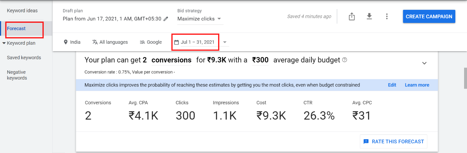Viewport: 467px width, 153px height.
Task: Click the pencil icon to rename plan
Action: coord(166,19)
